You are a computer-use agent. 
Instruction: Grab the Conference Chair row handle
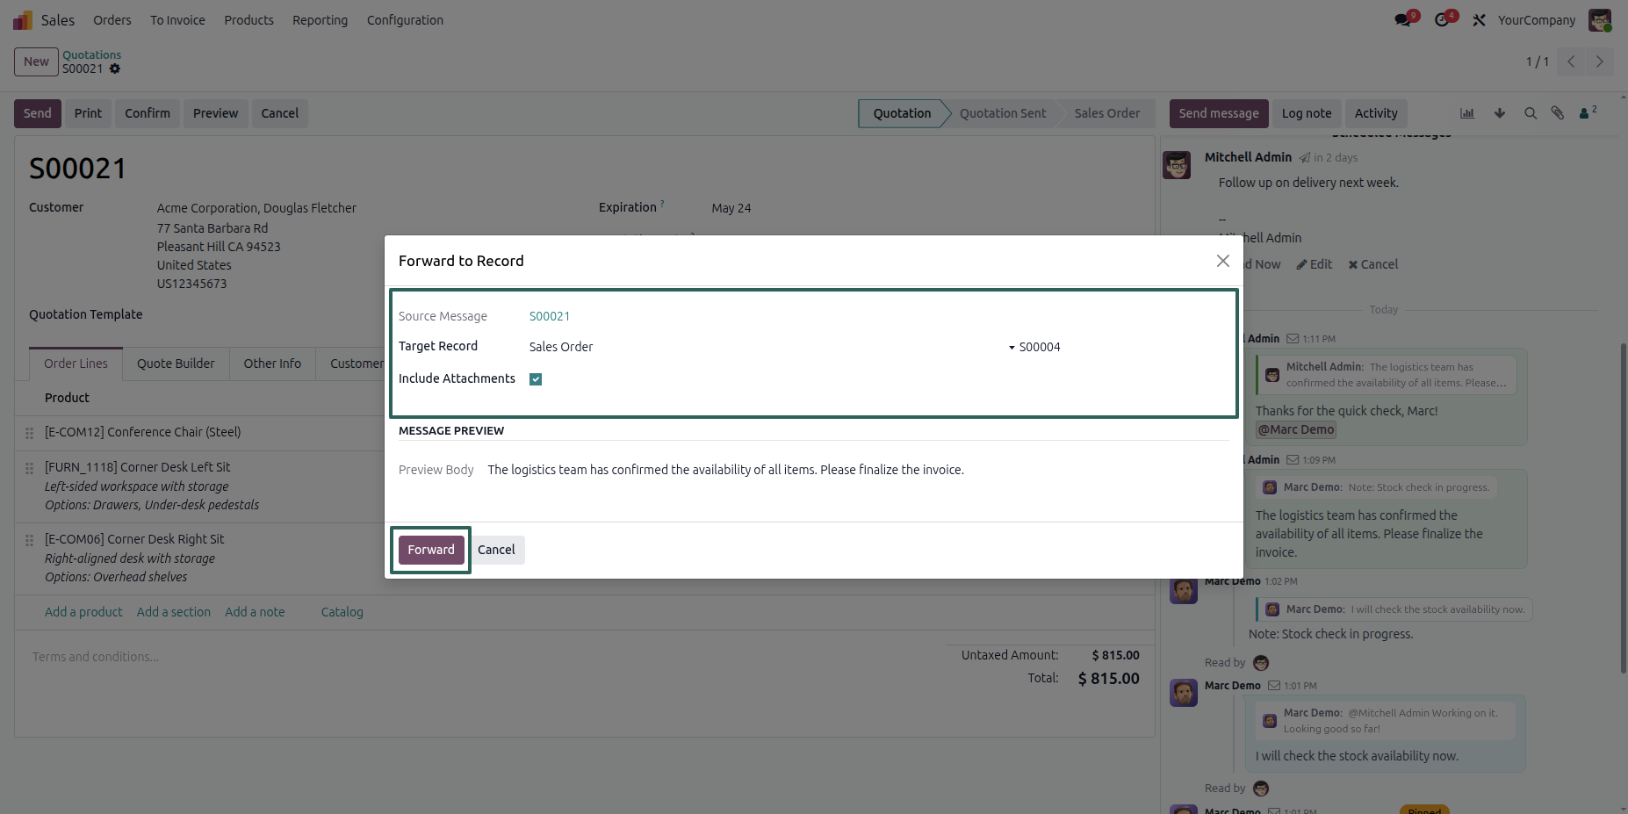[29, 433]
